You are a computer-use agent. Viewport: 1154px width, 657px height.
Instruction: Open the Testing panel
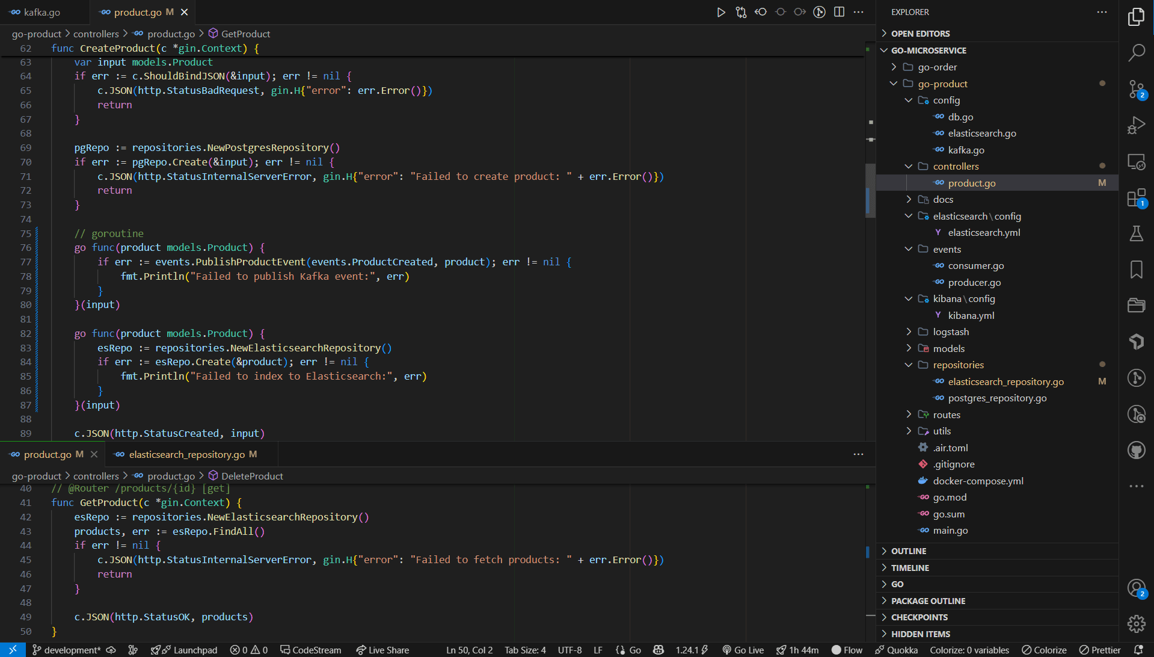tap(1137, 233)
